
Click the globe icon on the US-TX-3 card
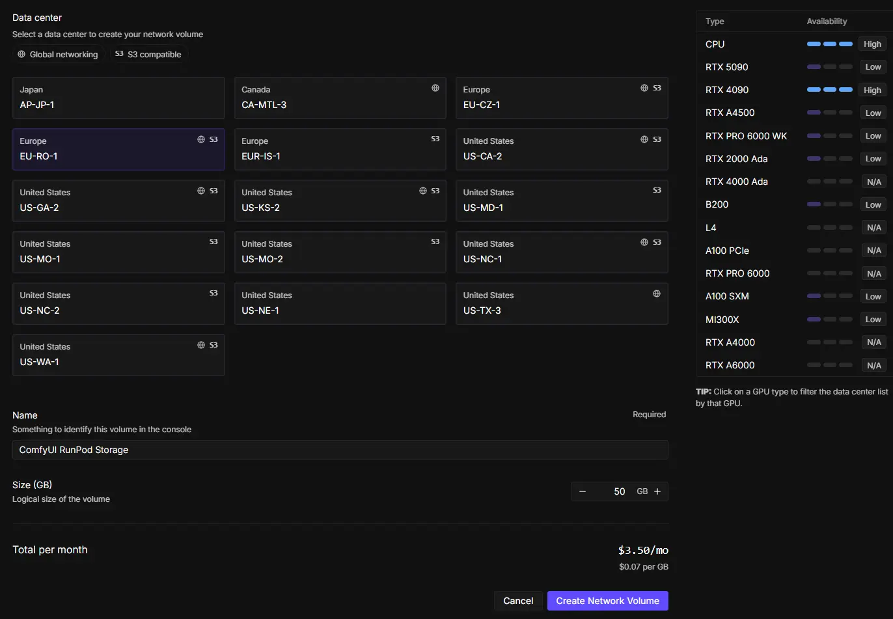[657, 294]
